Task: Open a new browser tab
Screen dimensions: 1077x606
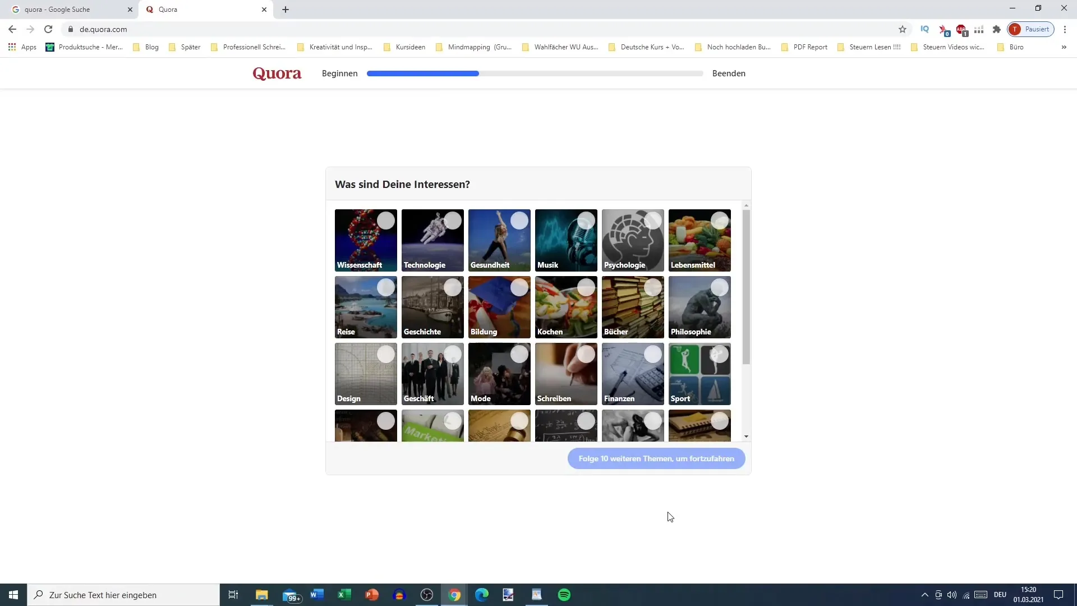Action: 286,10
